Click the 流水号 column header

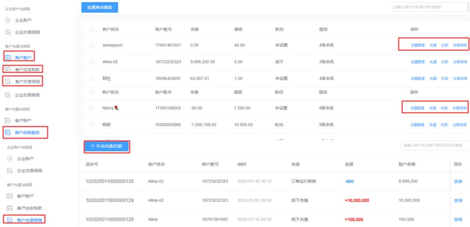point(92,164)
